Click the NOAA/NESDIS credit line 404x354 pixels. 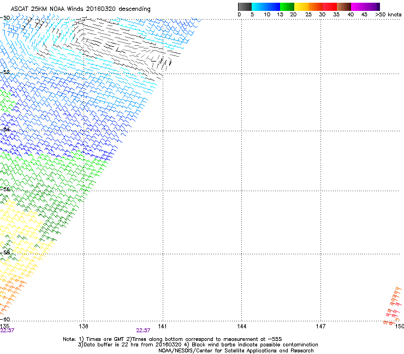pyautogui.click(x=236, y=351)
